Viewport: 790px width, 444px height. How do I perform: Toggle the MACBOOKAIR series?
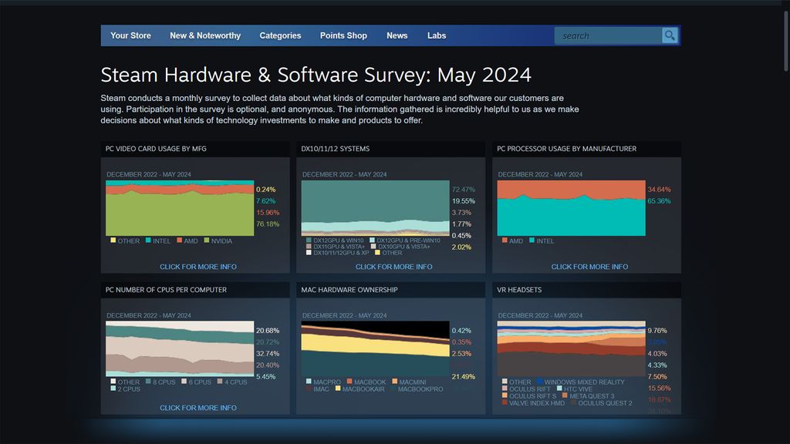(338, 388)
